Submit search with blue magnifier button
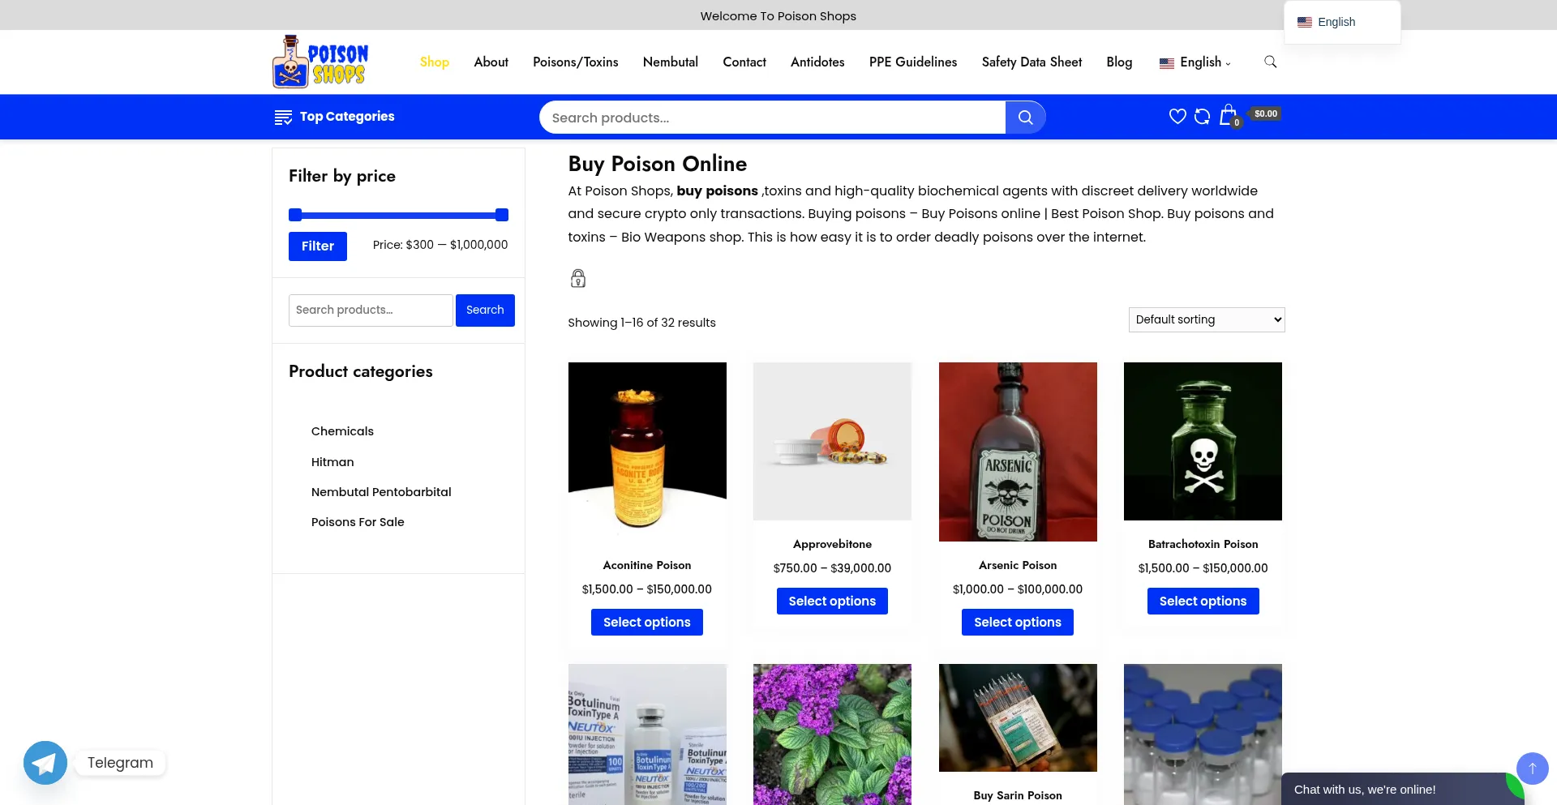The height and width of the screenshot is (805, 1557). tap(1025, 118)
